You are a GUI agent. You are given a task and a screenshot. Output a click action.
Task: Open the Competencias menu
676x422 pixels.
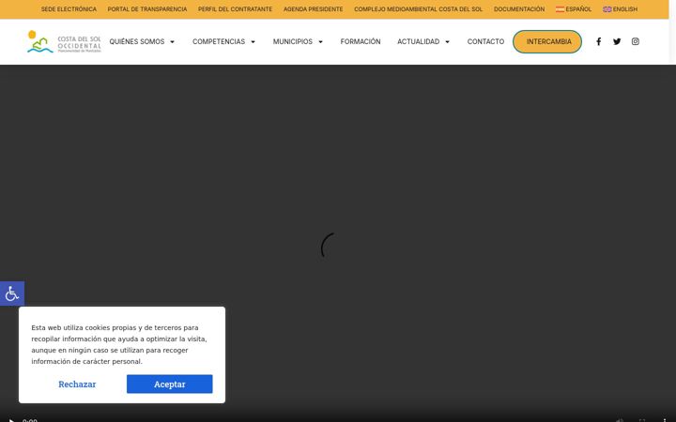[219, 41]
